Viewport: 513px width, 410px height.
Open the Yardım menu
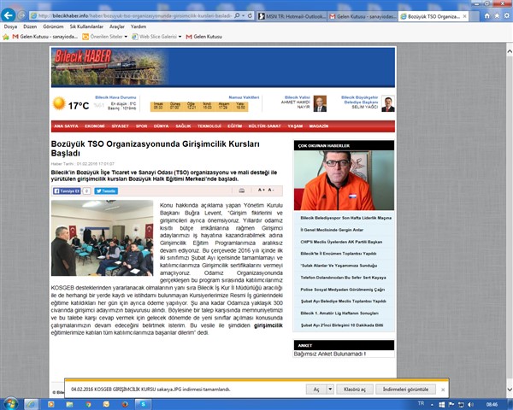click(x=138, y=26)
